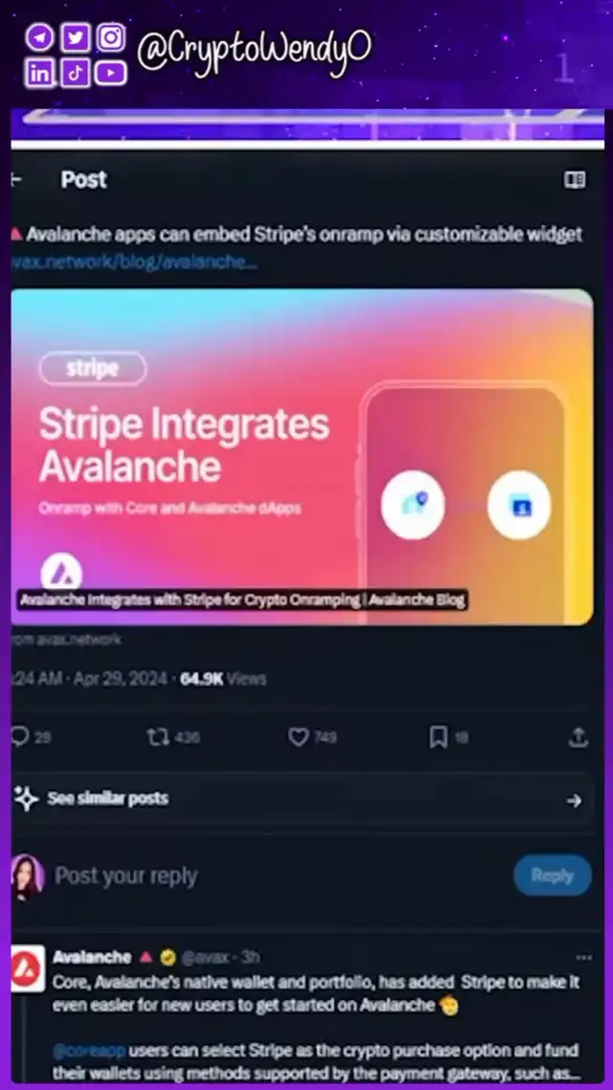Click the Telegram icon in the header
The width and height of the screenshot is (613, 1090).
pos(39,38)
